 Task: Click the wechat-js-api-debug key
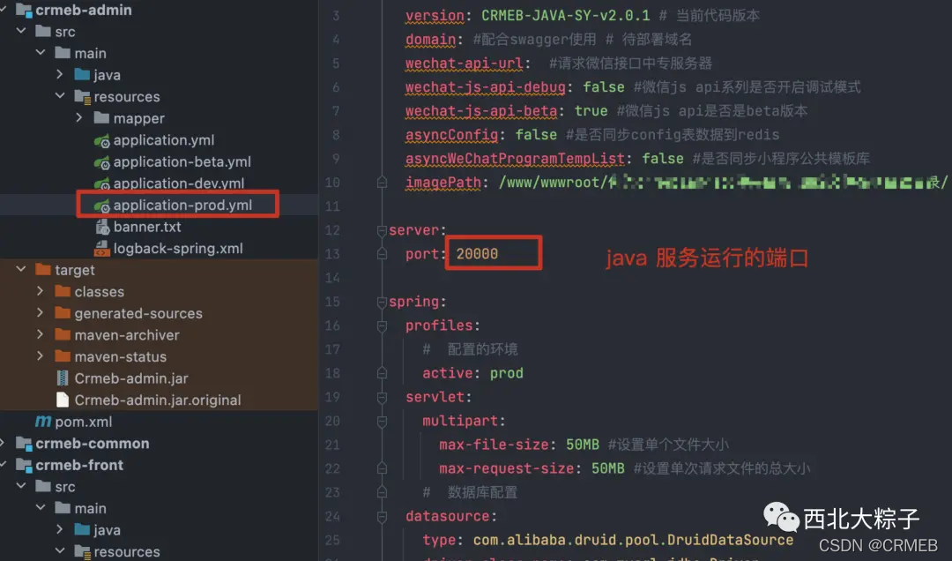[486, 87]
